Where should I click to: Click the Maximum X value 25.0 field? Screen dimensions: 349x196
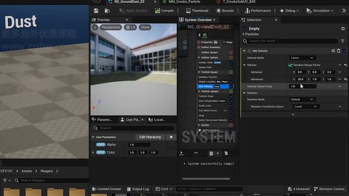[x=301, y=79]
